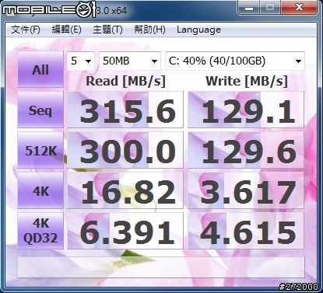Minimize the benchmark window
This screenshot has height=293, width=323.
(x=249, y=8)
